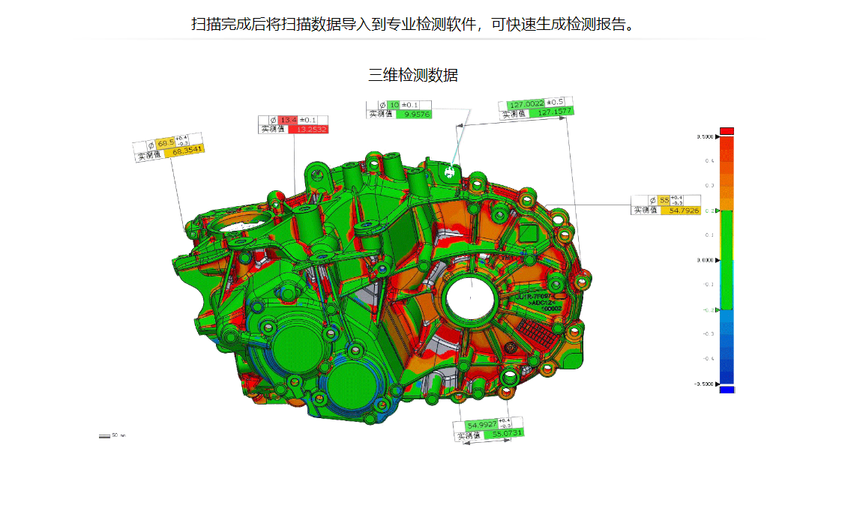Select the nominal distance 127.0022 field
This screenshot has width=842, height=517.
525,104
